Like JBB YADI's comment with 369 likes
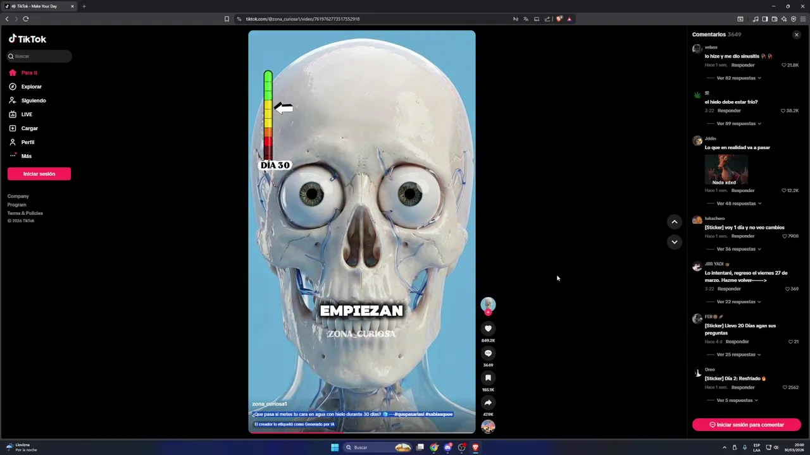Image resolution: width=810 pixels, height=455 pixels. 787,289
